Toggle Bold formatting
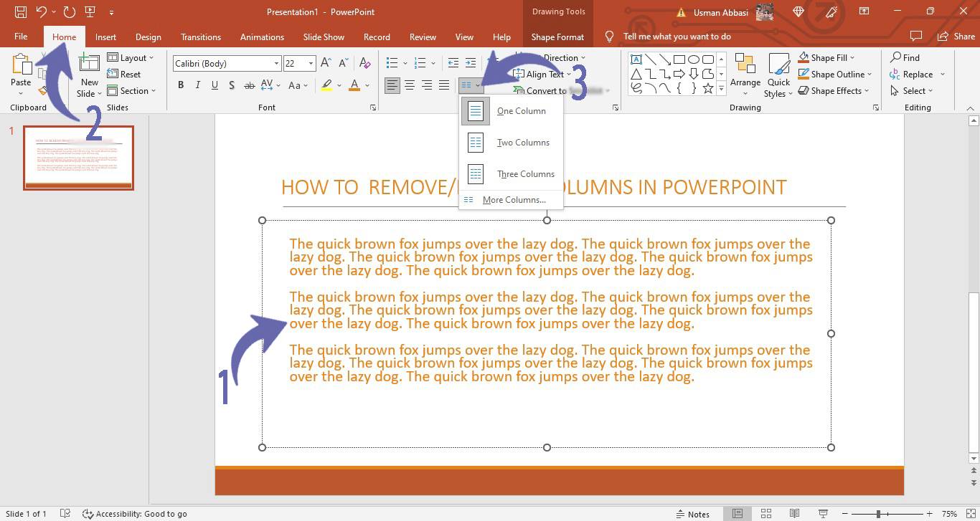980x521 pixels. (x=181, y=85)
